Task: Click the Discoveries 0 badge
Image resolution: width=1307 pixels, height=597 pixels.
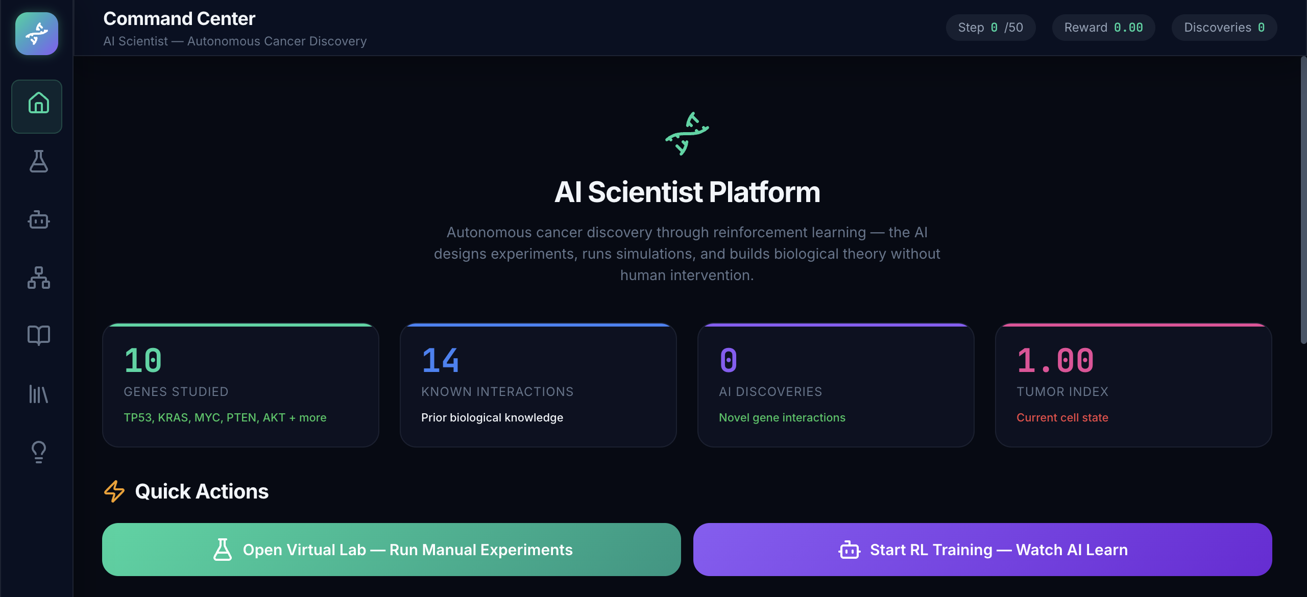Action: click(x=1223, y=28)
